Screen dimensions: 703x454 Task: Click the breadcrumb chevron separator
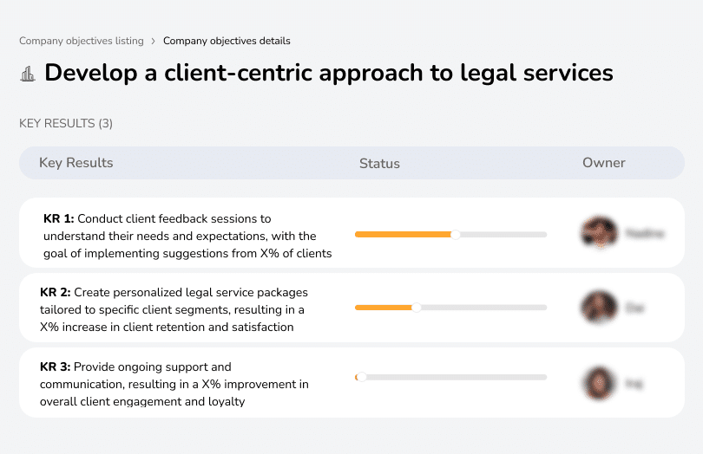[154, 42]
